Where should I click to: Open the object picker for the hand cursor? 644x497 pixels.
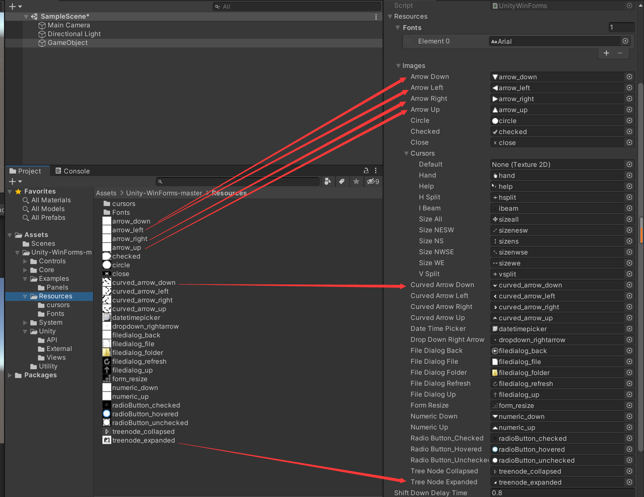629,175
